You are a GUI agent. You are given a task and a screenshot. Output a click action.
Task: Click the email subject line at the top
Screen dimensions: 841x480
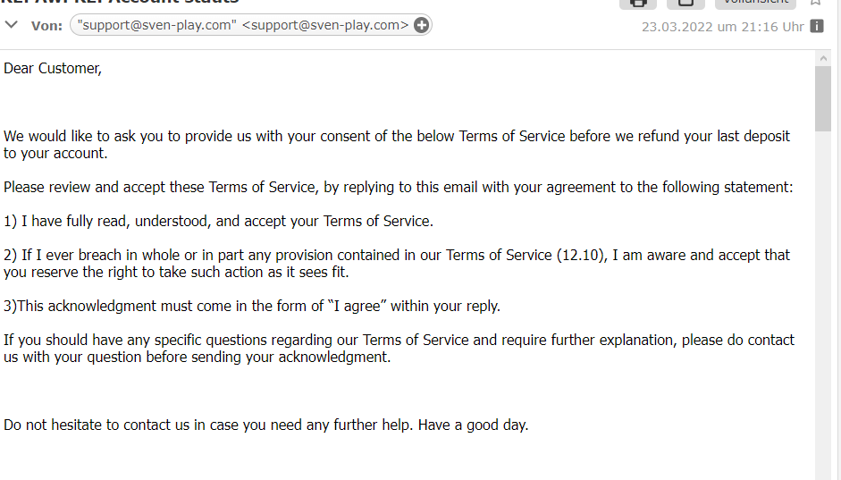pyautogui.click(x=121, y=3)
